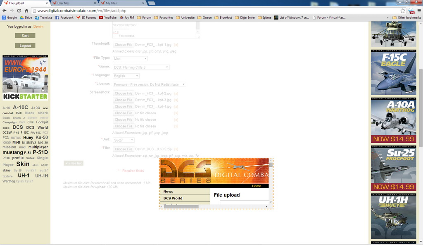The height and width of the screenshot is (245, 423).
Task: Open the File Type dropdown showing Mod
Action: click(130, 59)
